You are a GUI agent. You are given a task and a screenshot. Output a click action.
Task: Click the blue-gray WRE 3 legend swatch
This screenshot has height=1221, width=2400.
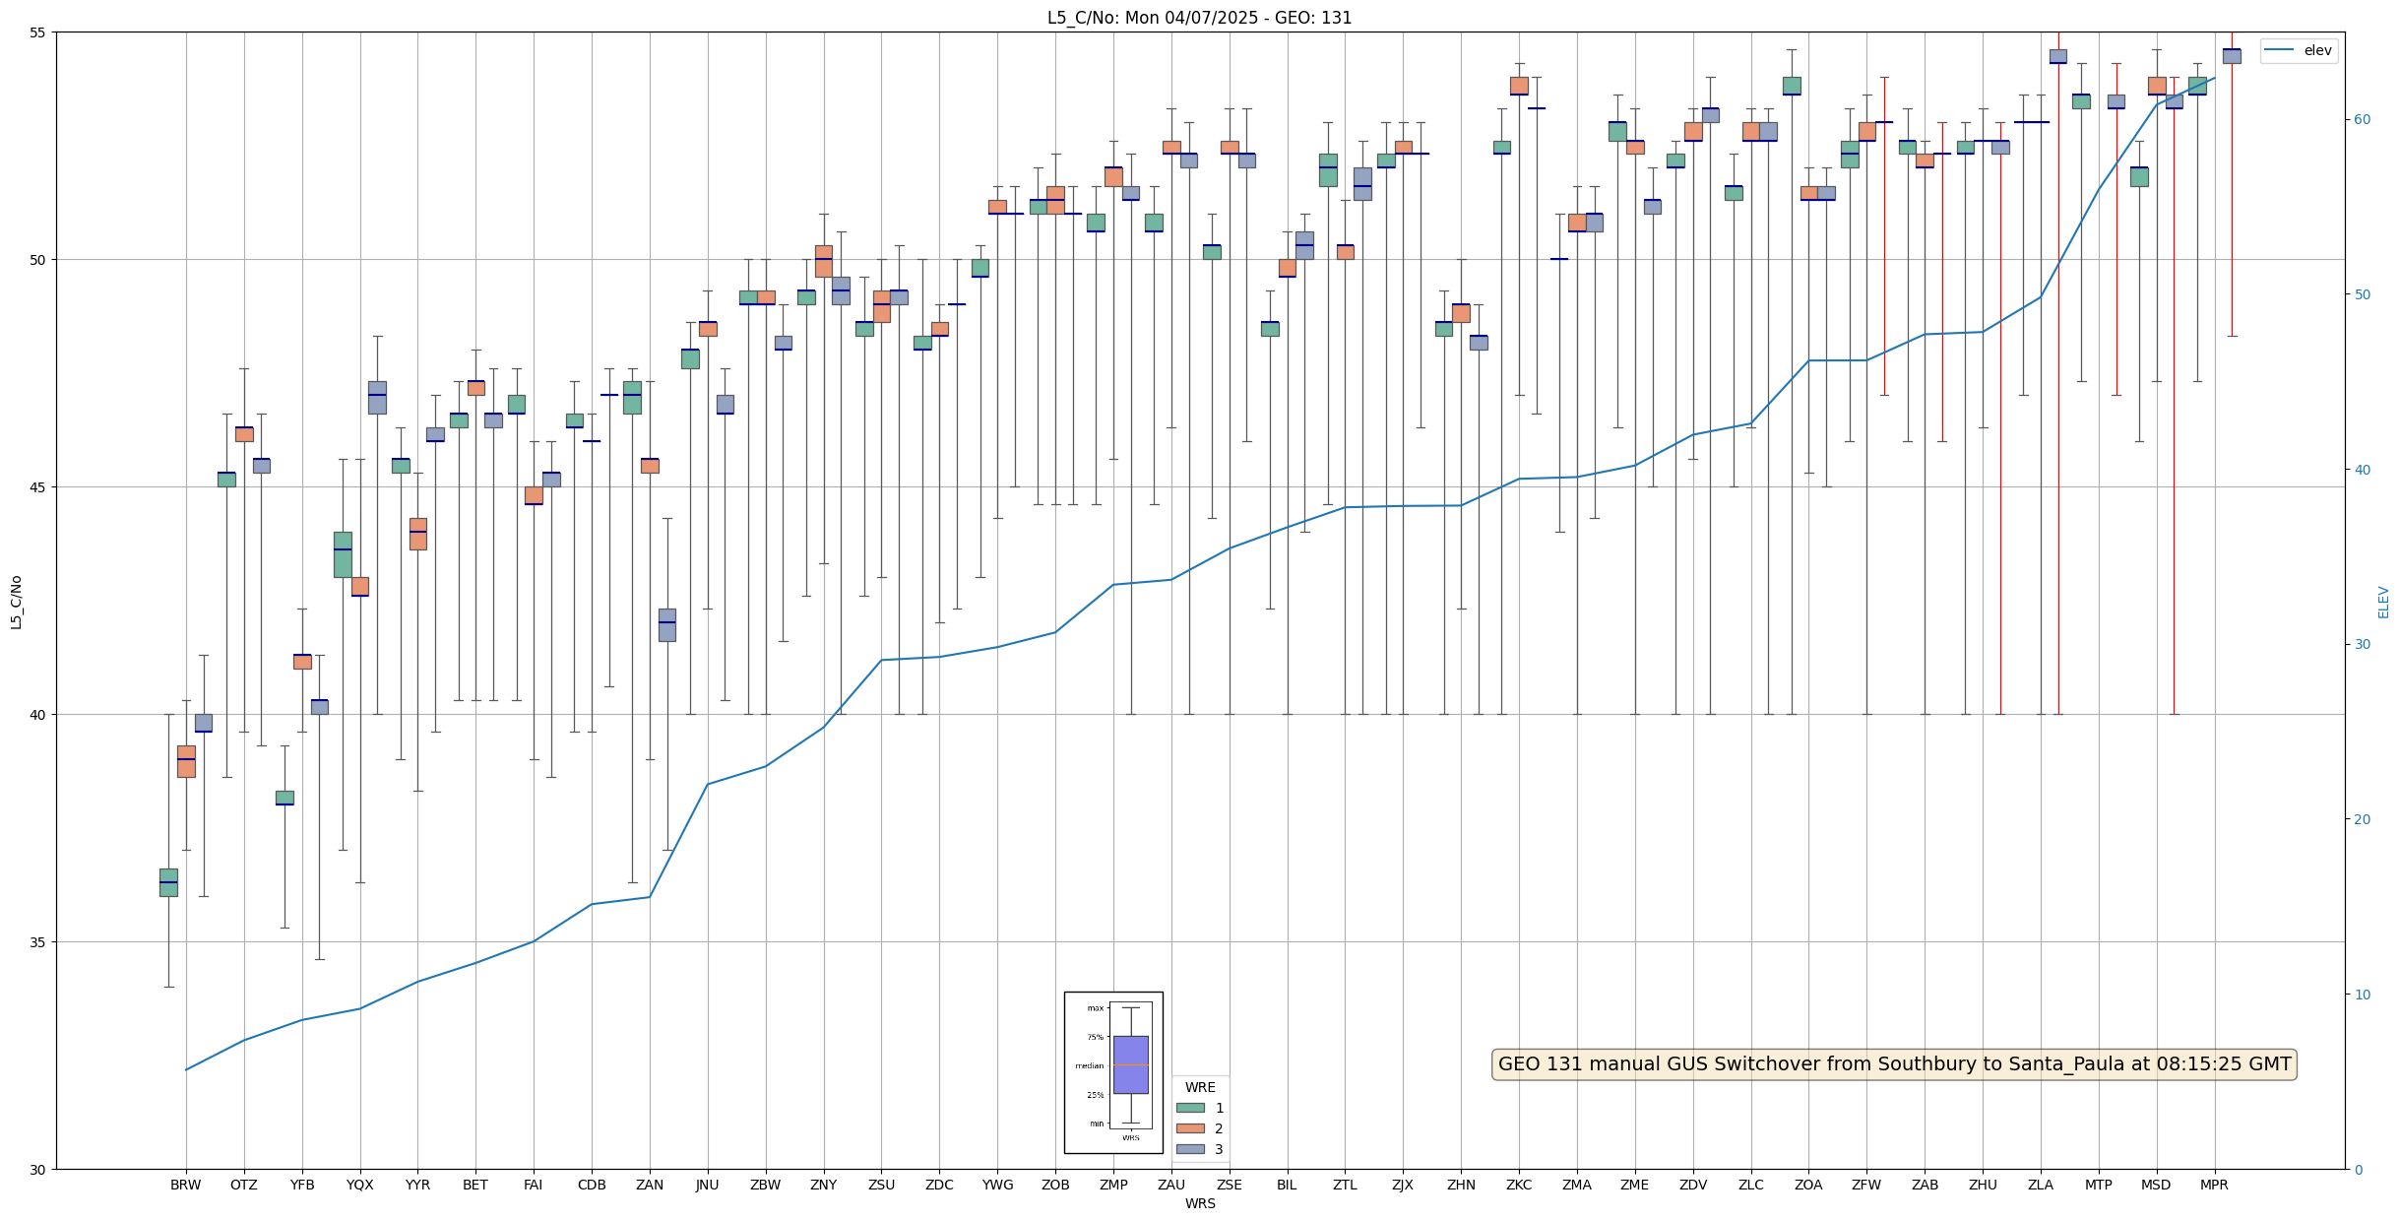(x=1189, y=1149)
